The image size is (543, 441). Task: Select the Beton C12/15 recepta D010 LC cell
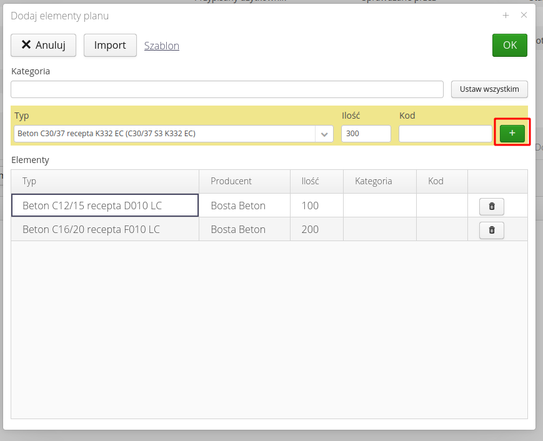coord(105,206)
